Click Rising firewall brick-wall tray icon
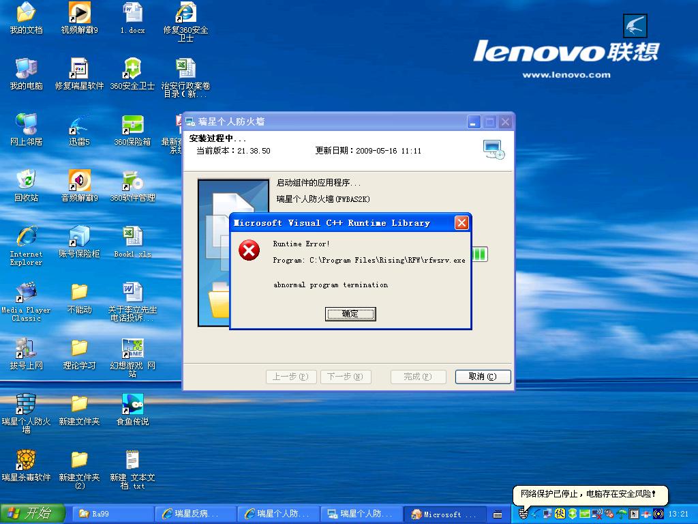Image resolution: width=698 pixels, height=524 pixels. [523, 514]
